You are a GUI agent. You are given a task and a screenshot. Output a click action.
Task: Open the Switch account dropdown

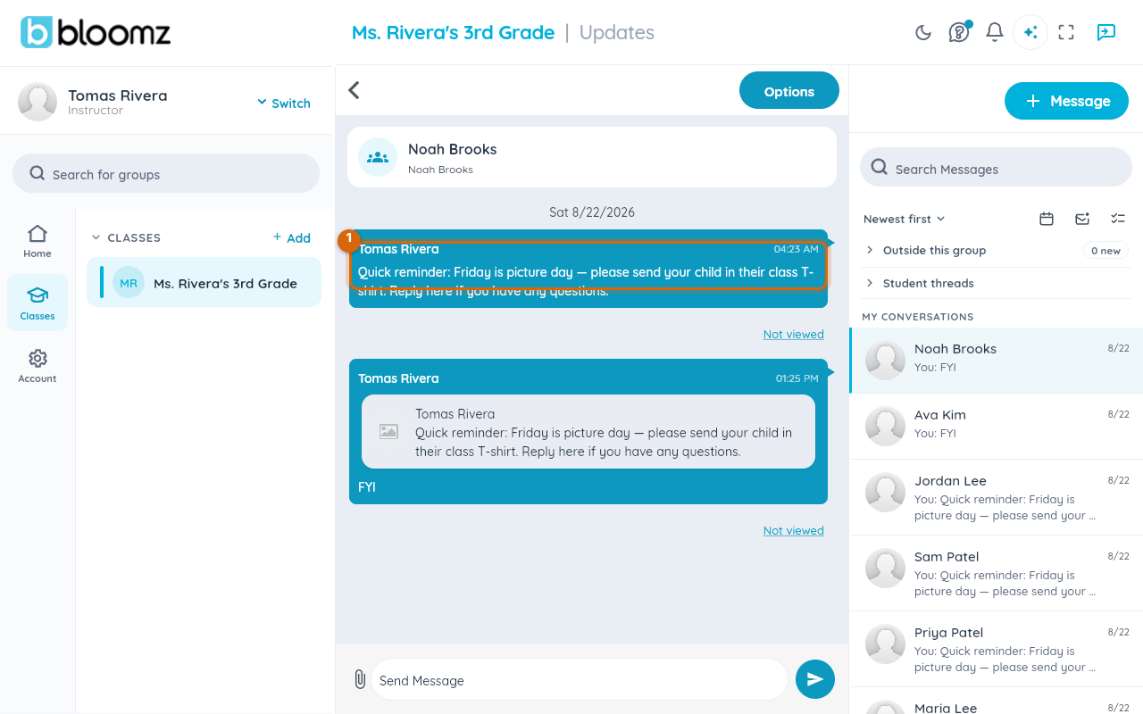tap(284, 103)
